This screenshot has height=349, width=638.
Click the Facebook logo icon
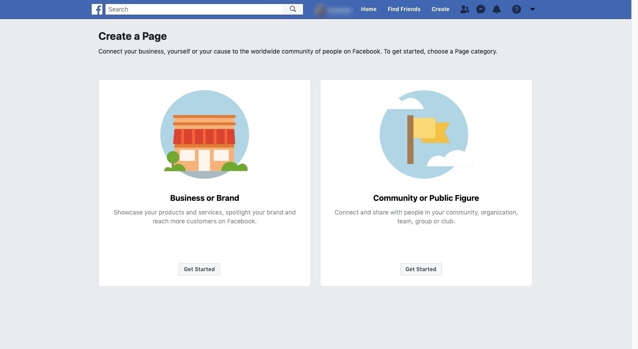97,9
